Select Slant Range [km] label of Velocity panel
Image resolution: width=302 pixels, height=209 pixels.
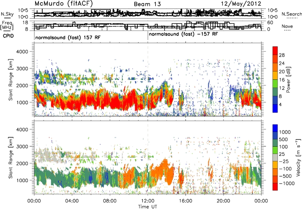pyautogui.click(x=11, y=158)
